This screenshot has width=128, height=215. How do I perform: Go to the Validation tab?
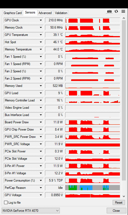point(61,13)
